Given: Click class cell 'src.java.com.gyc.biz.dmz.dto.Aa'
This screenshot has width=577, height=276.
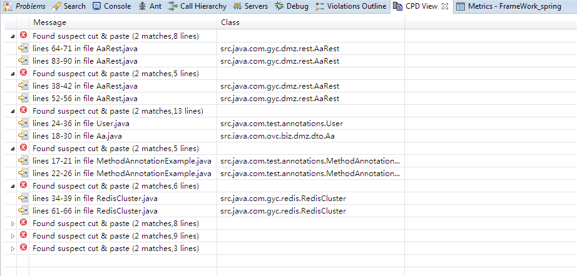Looking at the screenshot, I should click(x=277, y=136).
